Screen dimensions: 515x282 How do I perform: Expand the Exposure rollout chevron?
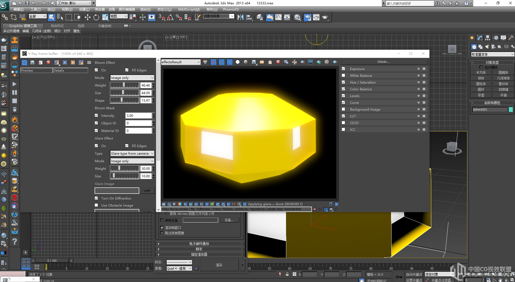point(419,69)
